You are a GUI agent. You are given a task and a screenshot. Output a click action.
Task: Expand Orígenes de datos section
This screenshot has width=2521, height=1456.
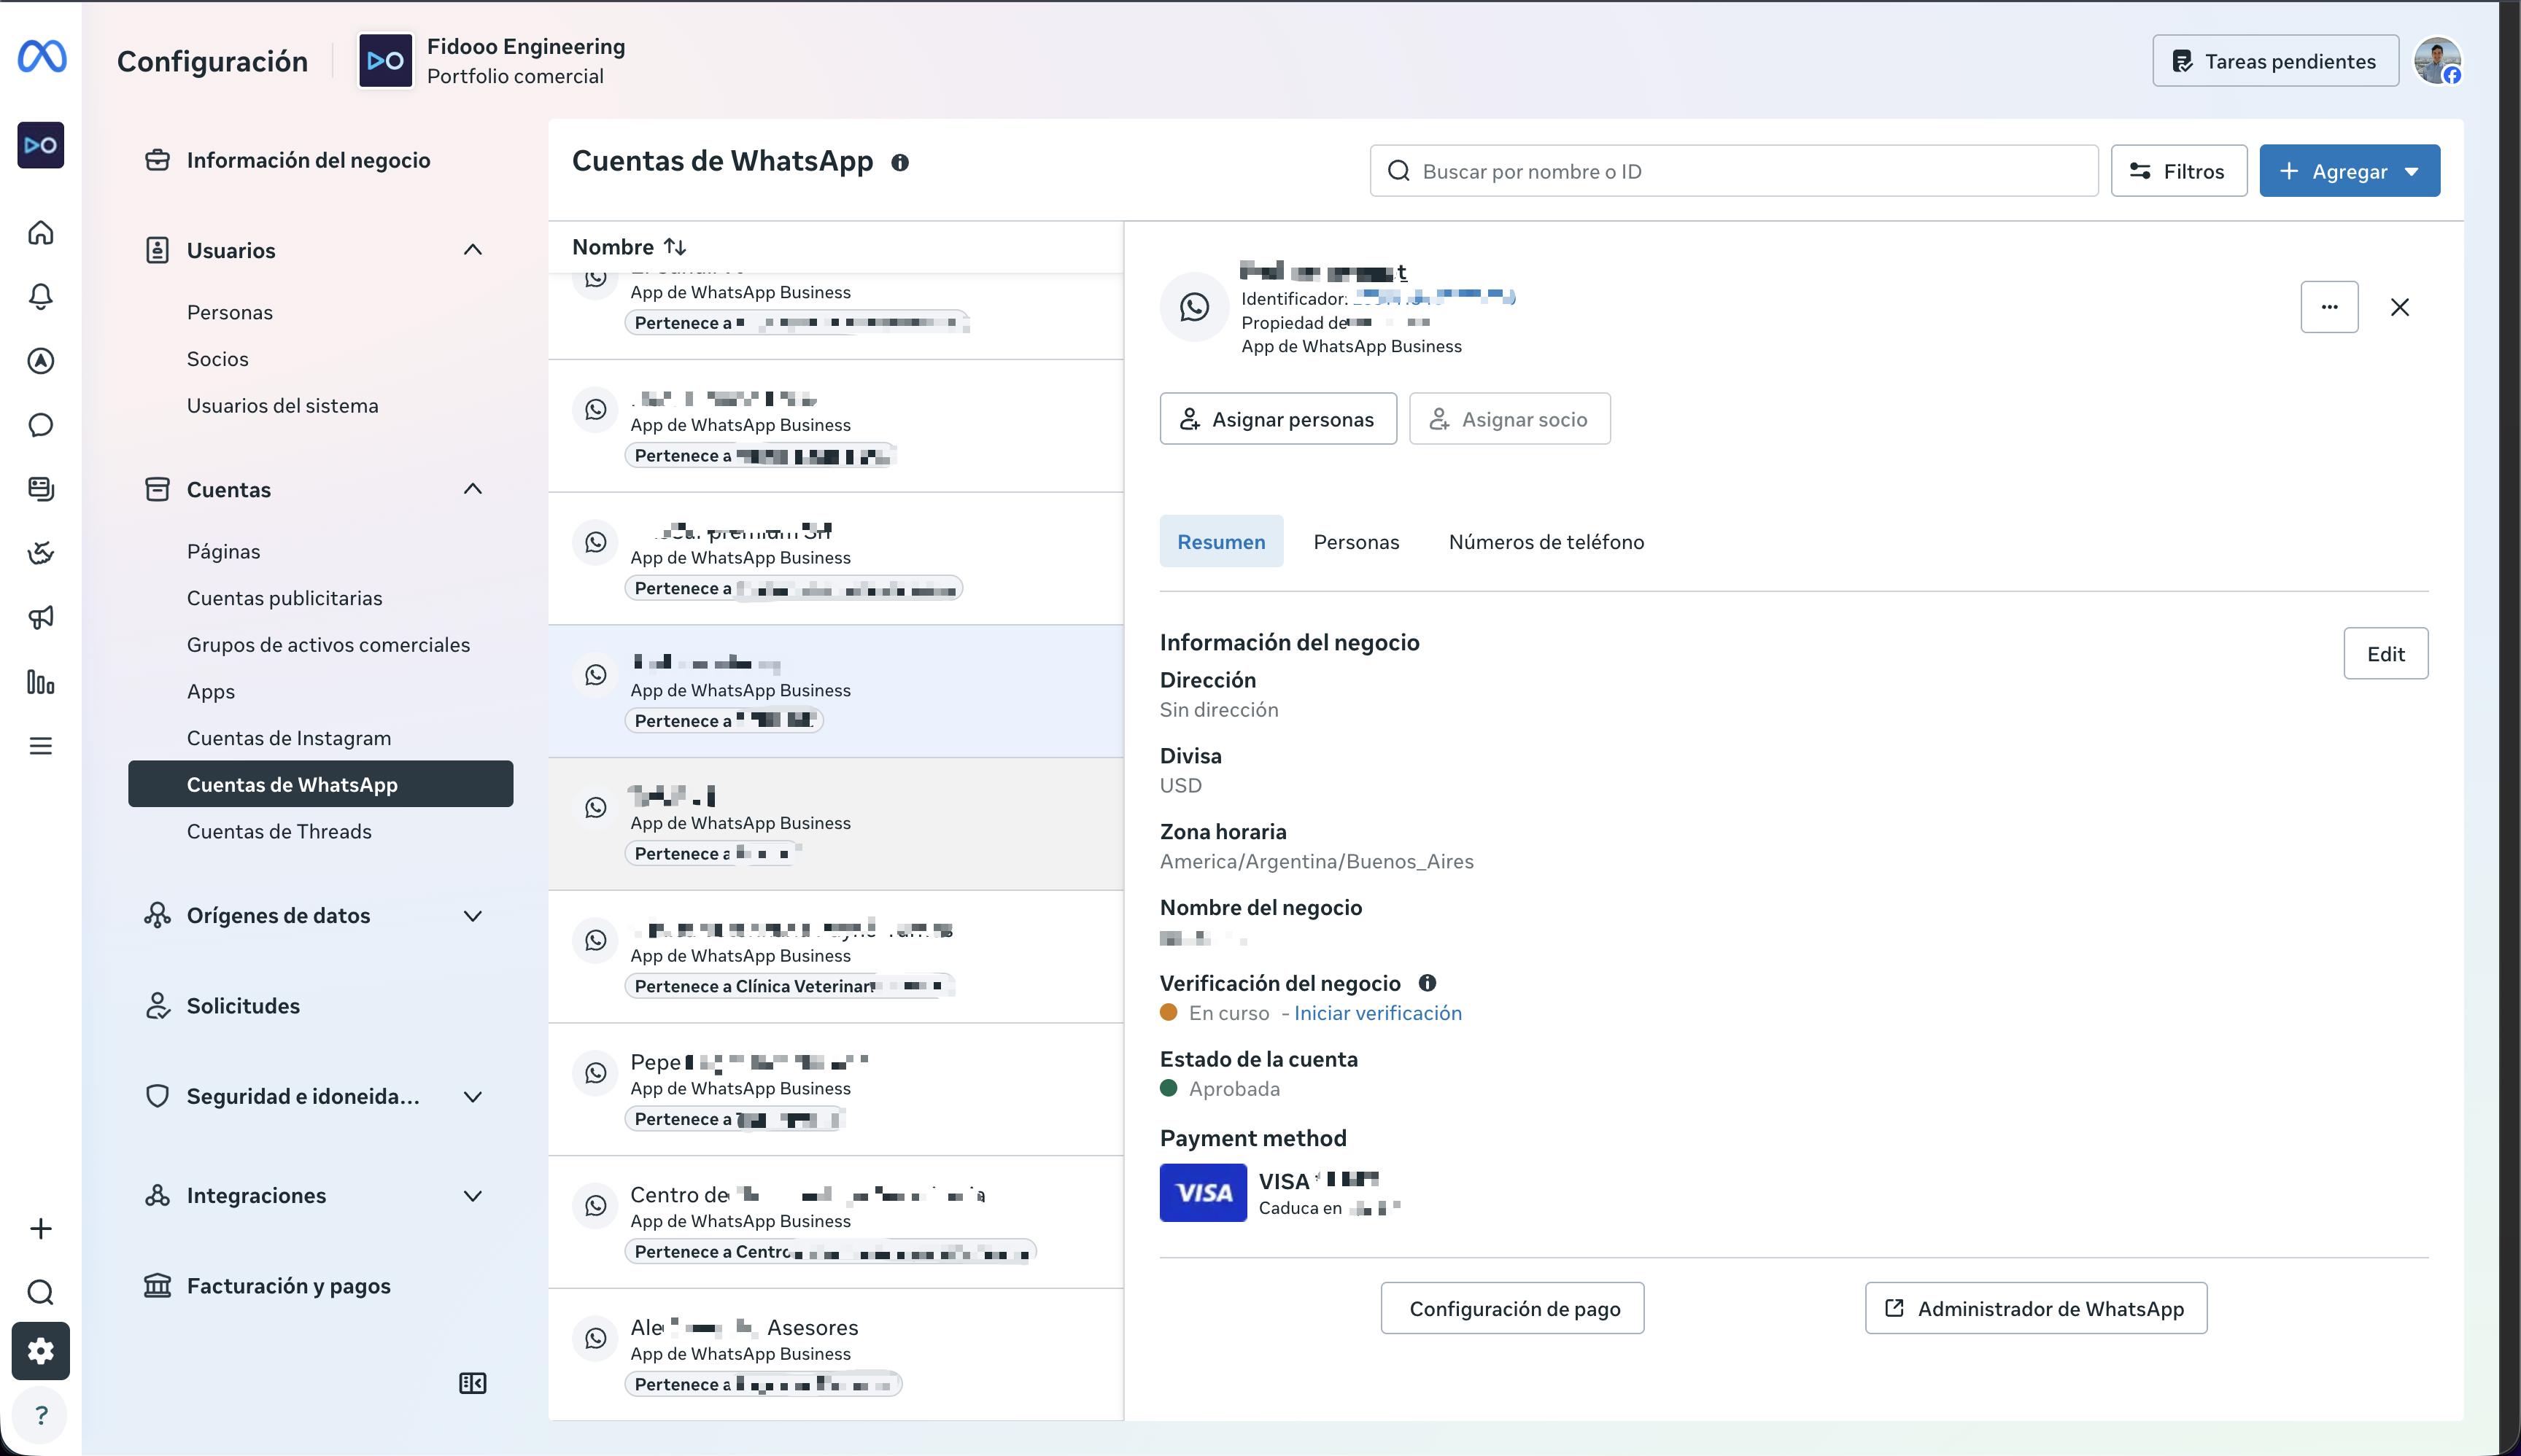tap(472, 915)
